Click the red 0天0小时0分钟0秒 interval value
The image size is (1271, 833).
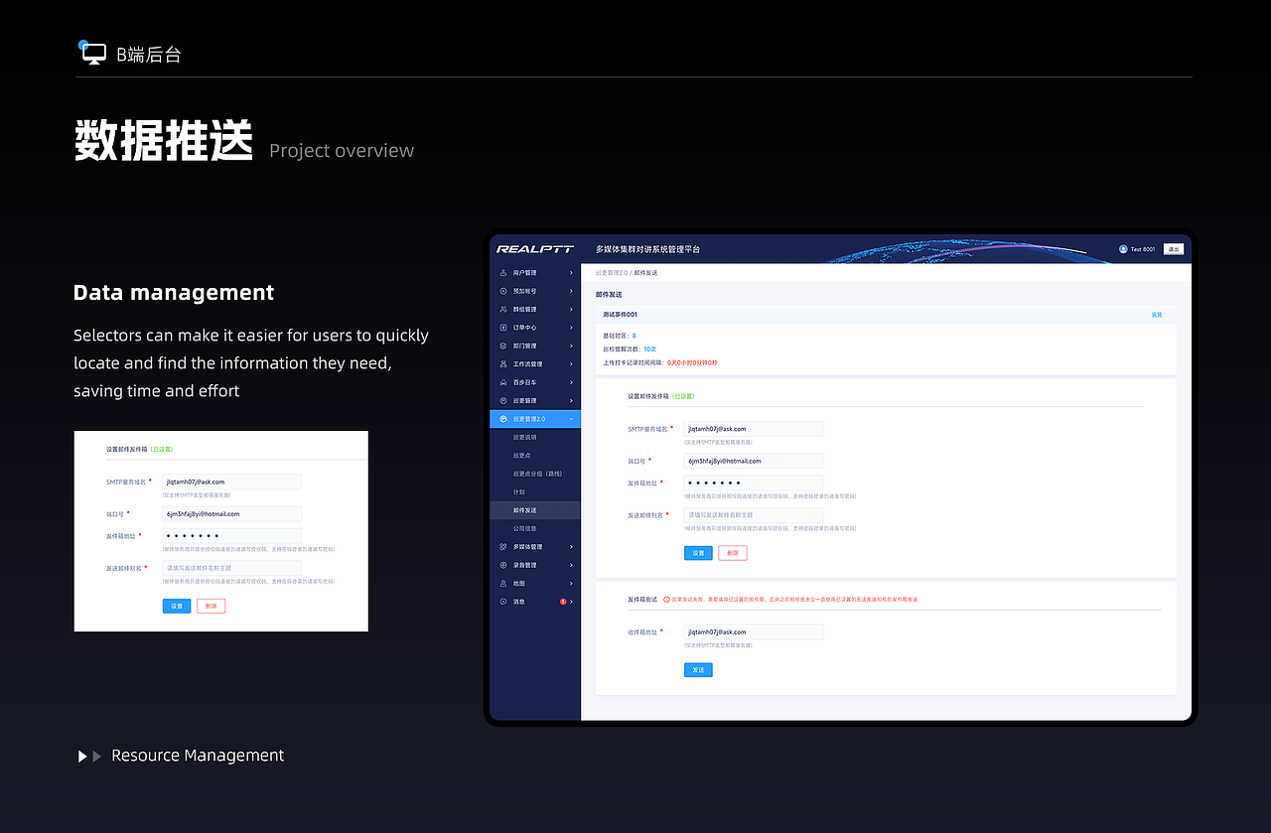click(692, 363)
